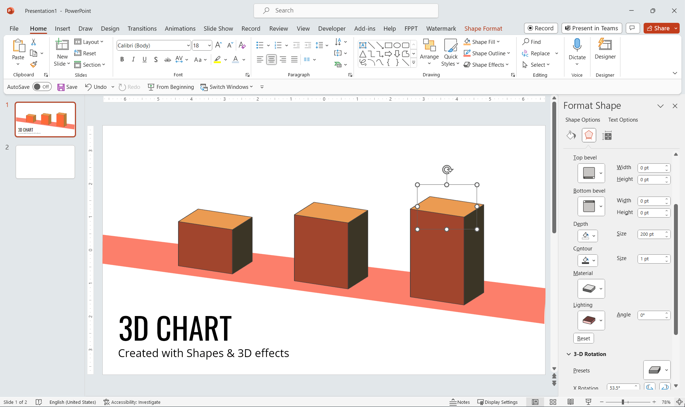Open the Dictate voice tool
The image size is (685, 407).
pyautogui.click(x=577, y=48)
